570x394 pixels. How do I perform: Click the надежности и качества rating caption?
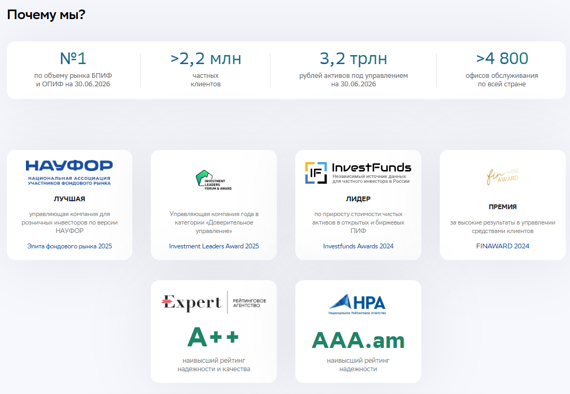pyautogui.click(x=214, y=365)
